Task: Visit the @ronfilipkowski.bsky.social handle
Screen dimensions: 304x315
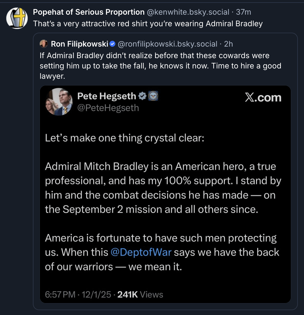Action: click(167, 44)
